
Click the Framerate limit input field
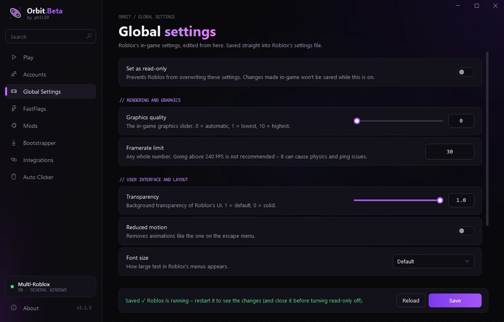449,151
